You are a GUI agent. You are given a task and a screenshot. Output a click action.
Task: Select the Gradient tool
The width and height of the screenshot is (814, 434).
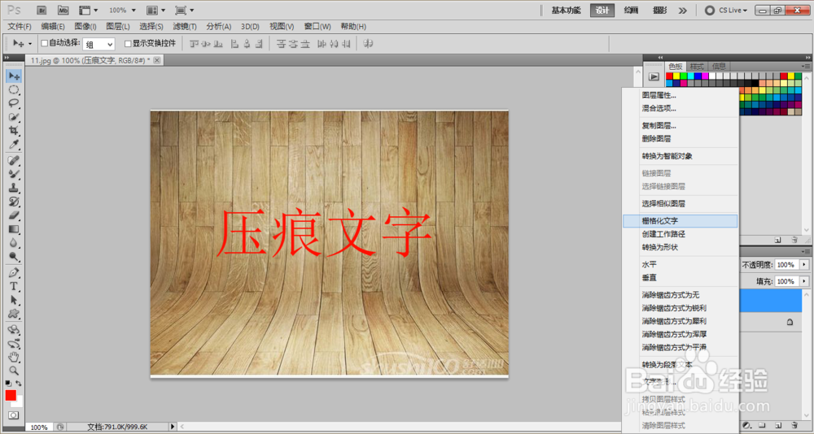point(14,228)
